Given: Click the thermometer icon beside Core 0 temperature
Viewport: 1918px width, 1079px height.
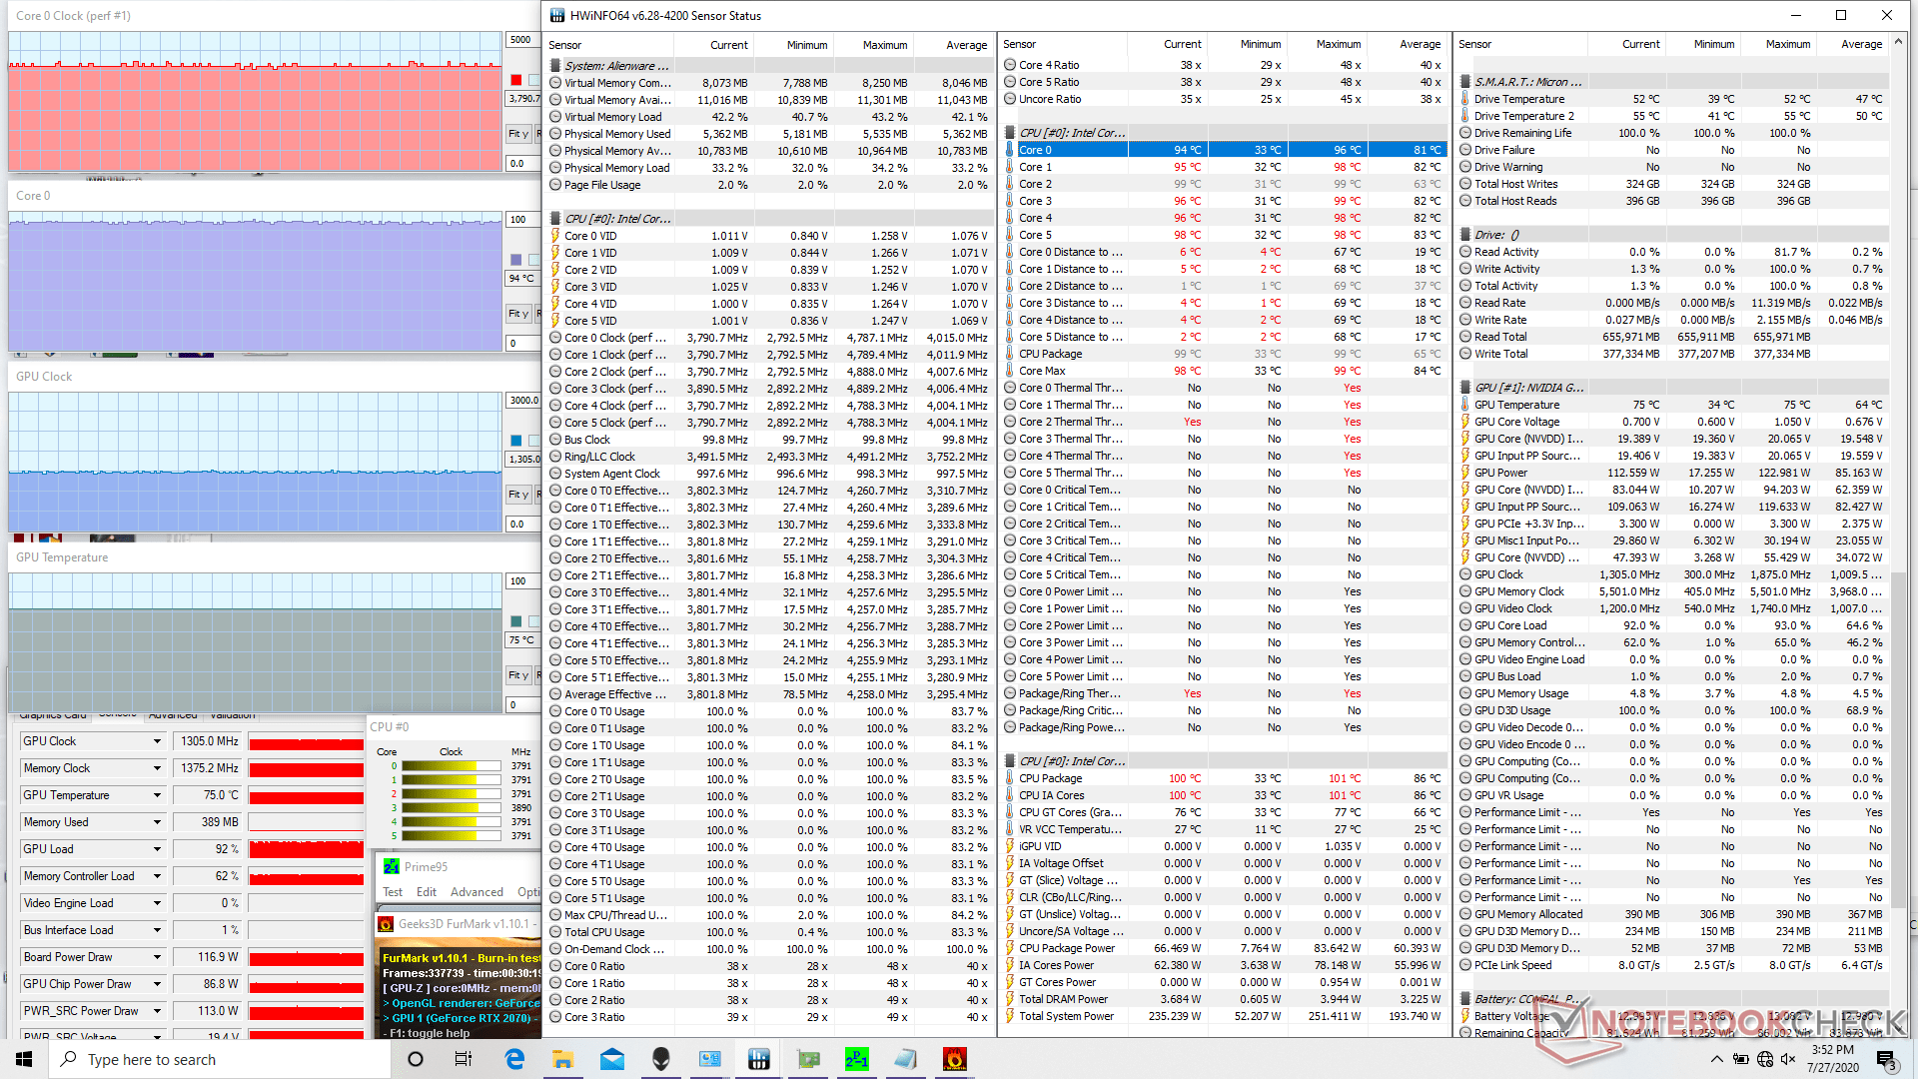Looking at the screenshot, I should 1010,149.
